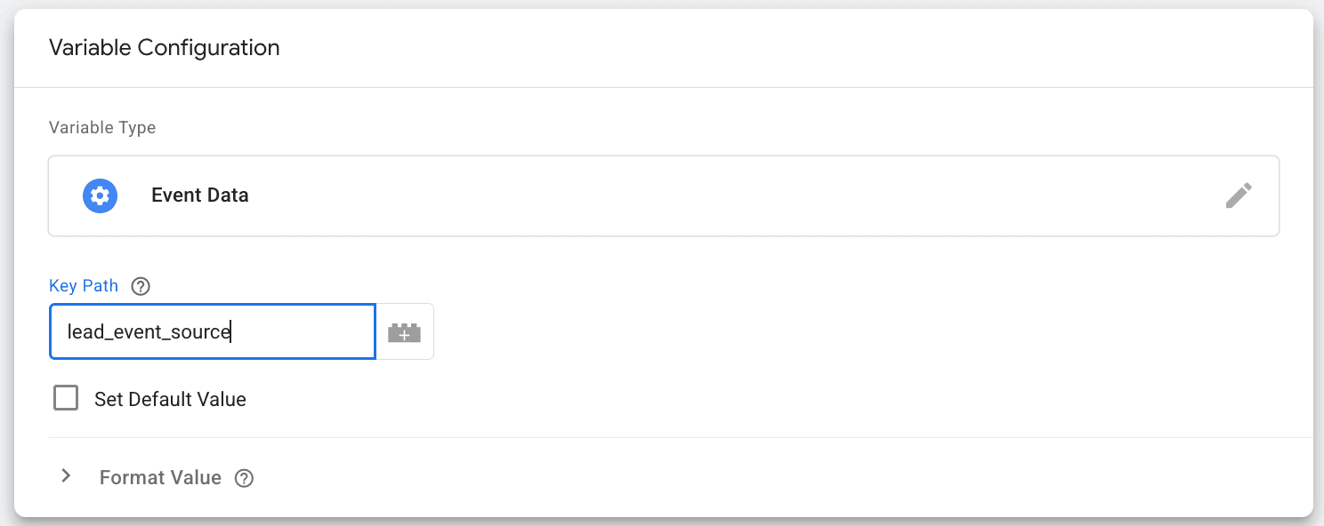
Task: Click the pencil icon to edit variable type
Action: click(1238, 195)
